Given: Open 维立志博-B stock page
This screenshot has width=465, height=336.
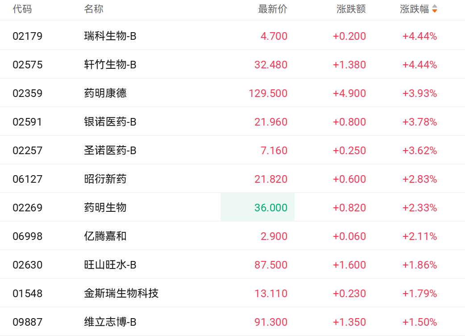Looking at the screenshot, I should click(x=110, y=322).
